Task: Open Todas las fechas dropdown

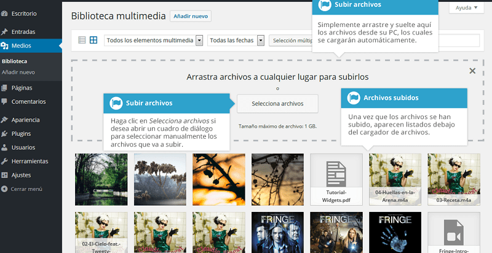Action: point(236,41)
